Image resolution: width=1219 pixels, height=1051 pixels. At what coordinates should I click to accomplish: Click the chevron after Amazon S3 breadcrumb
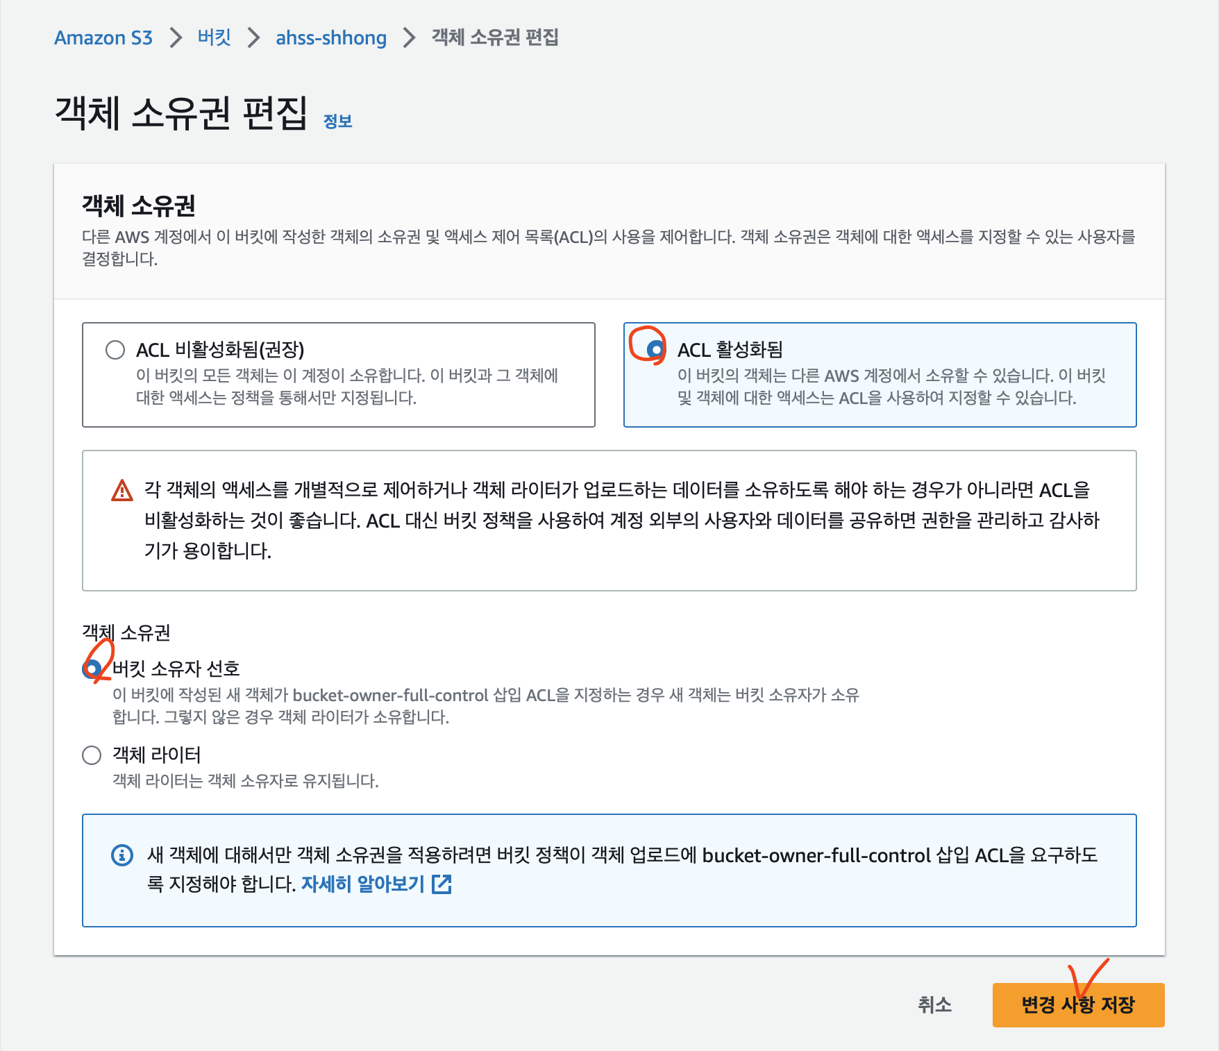[176, 37]
